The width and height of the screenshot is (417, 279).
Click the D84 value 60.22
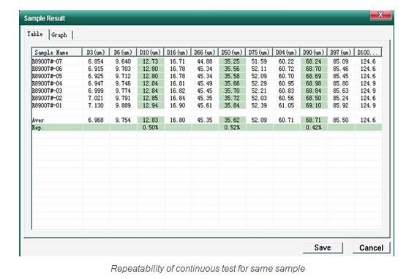(286, 61)
